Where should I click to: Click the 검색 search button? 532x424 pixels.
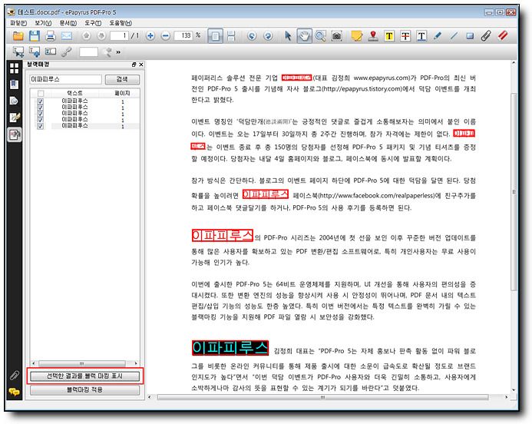122,79
